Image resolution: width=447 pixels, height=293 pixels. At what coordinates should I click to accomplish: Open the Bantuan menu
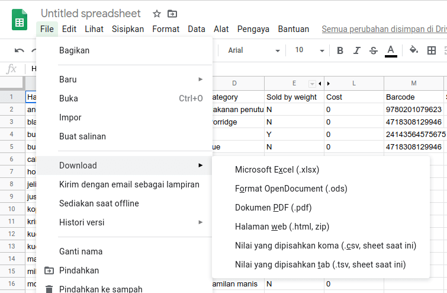pos(294,29)
